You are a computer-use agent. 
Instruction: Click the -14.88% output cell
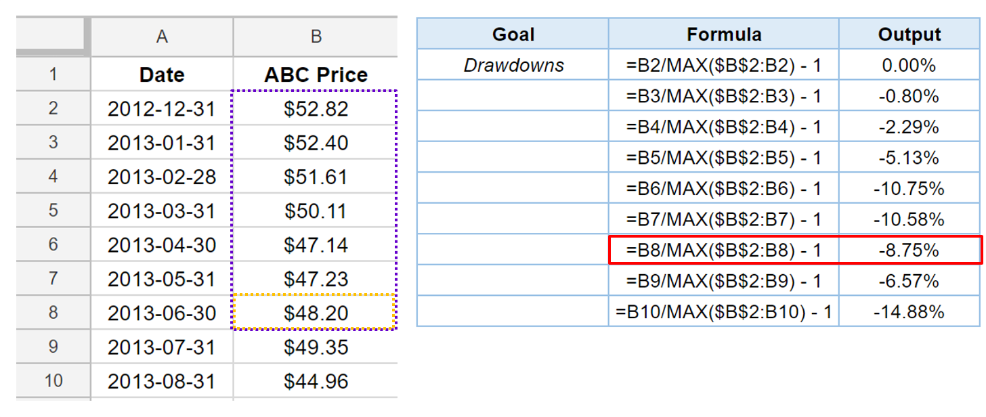click(909, 312)
